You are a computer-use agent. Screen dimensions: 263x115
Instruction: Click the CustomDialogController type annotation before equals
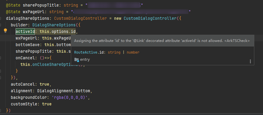click(x=80, y=18)
